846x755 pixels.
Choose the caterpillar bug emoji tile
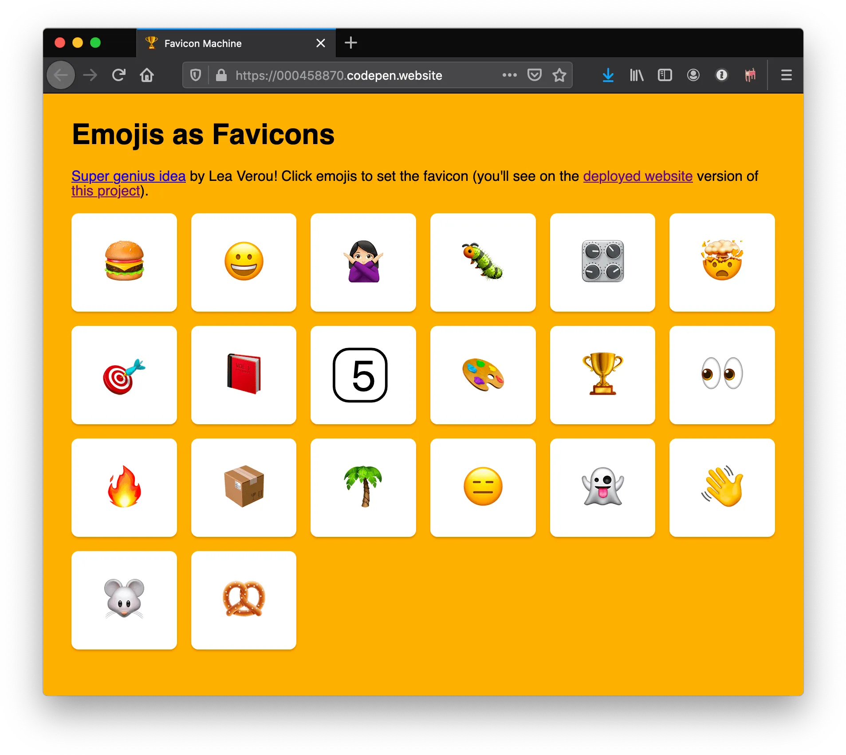coord(483,262)
